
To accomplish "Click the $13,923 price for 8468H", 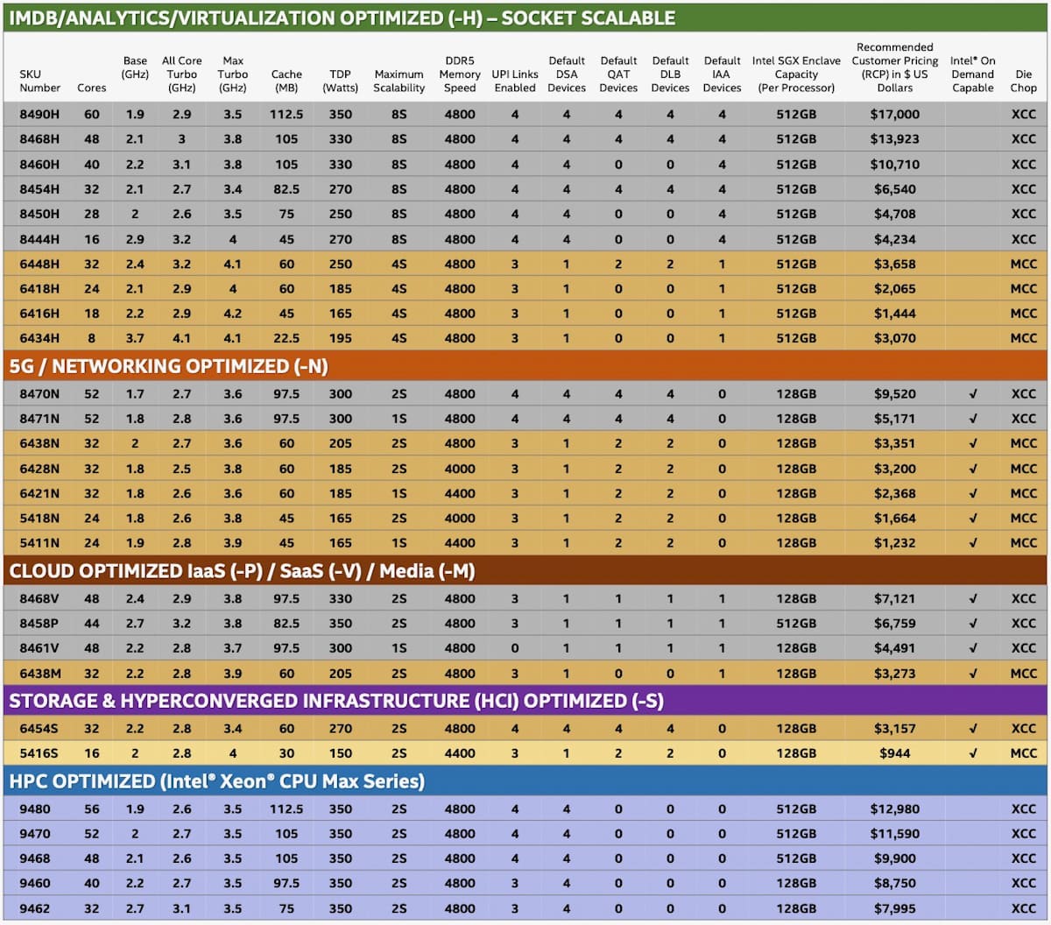I will (895, 138).
